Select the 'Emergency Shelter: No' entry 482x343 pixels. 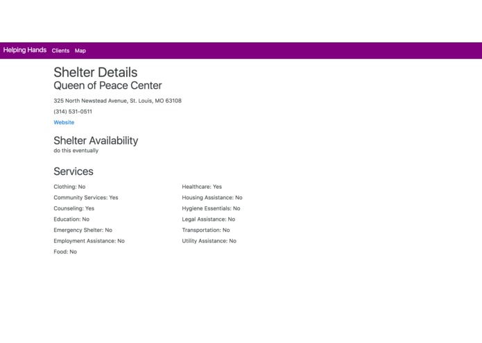pyautogui.click(x=83, y=230)
